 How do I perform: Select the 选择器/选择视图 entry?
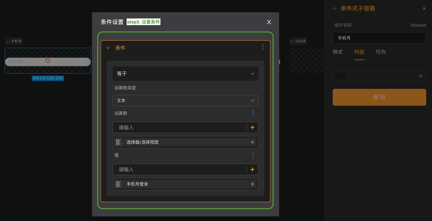[185, 142]
